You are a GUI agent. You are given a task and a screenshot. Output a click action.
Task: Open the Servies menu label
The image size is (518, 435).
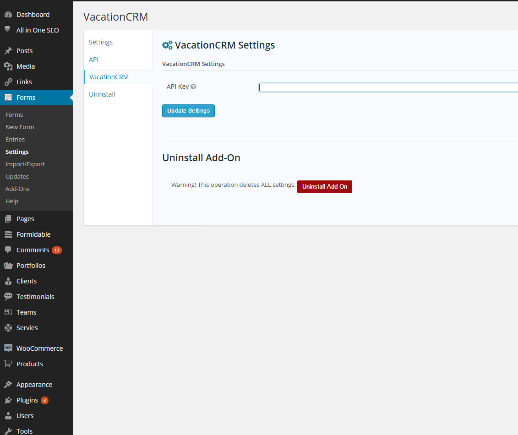point(27,328)
